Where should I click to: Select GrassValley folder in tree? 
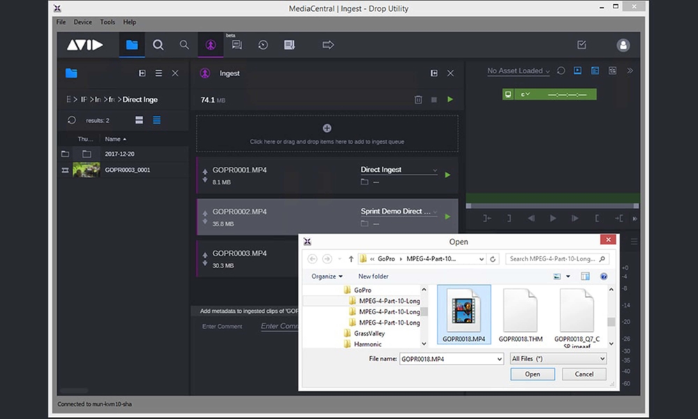pos(369,333)
